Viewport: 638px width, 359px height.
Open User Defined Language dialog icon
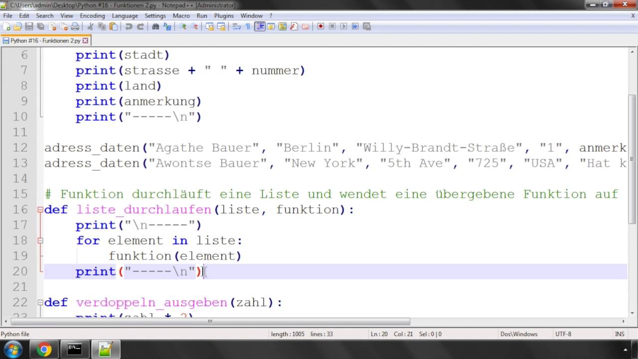pyautogui.click(x=271, y=26)
